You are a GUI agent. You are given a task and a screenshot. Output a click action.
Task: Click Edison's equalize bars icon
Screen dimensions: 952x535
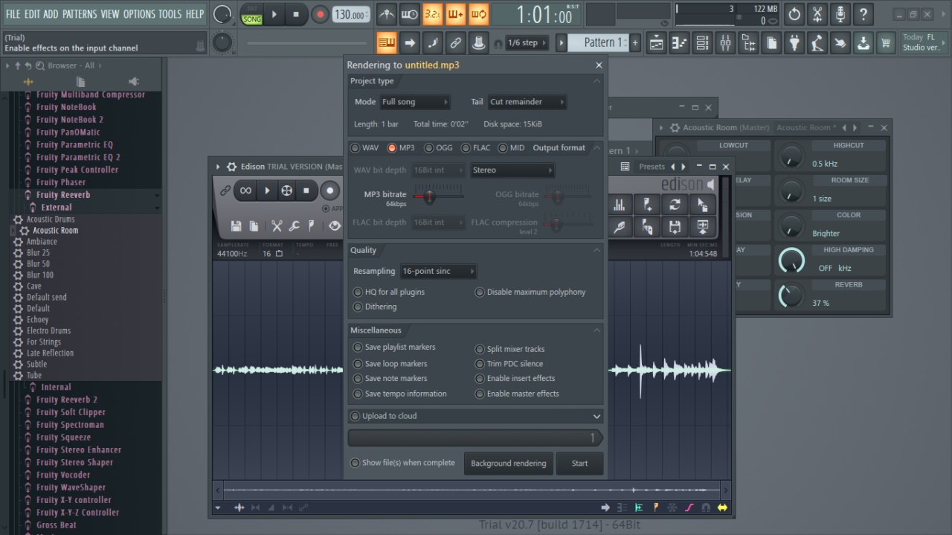pyautogui.click(x=619, y=205)
